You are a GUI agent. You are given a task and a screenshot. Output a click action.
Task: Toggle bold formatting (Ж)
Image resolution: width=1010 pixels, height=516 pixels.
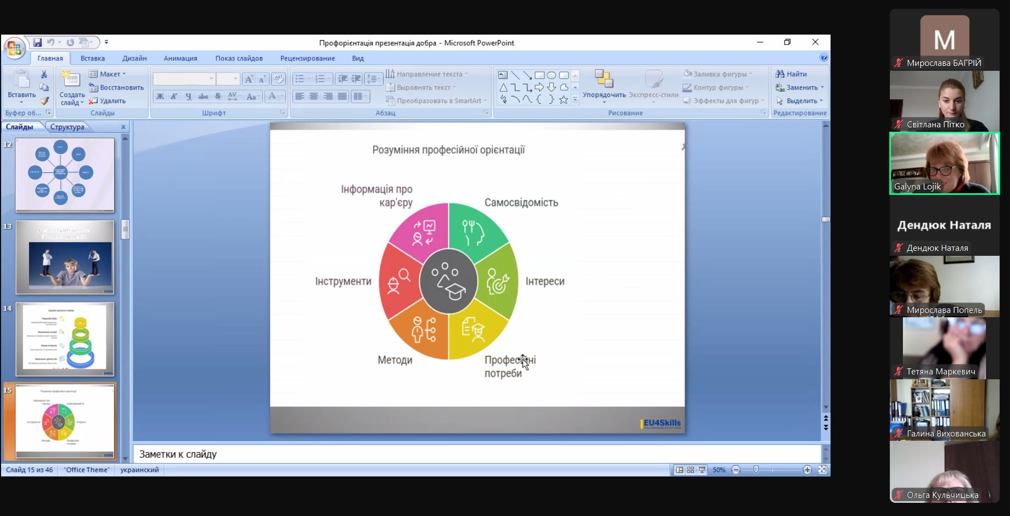tap(160, 97)
